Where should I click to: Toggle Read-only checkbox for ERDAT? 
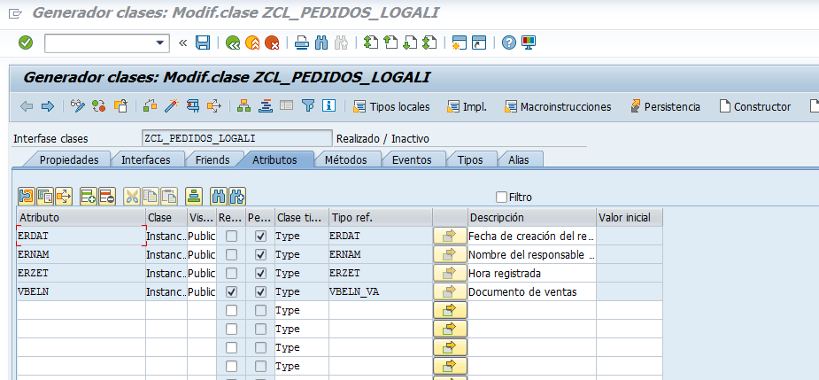tap(231, 237)
